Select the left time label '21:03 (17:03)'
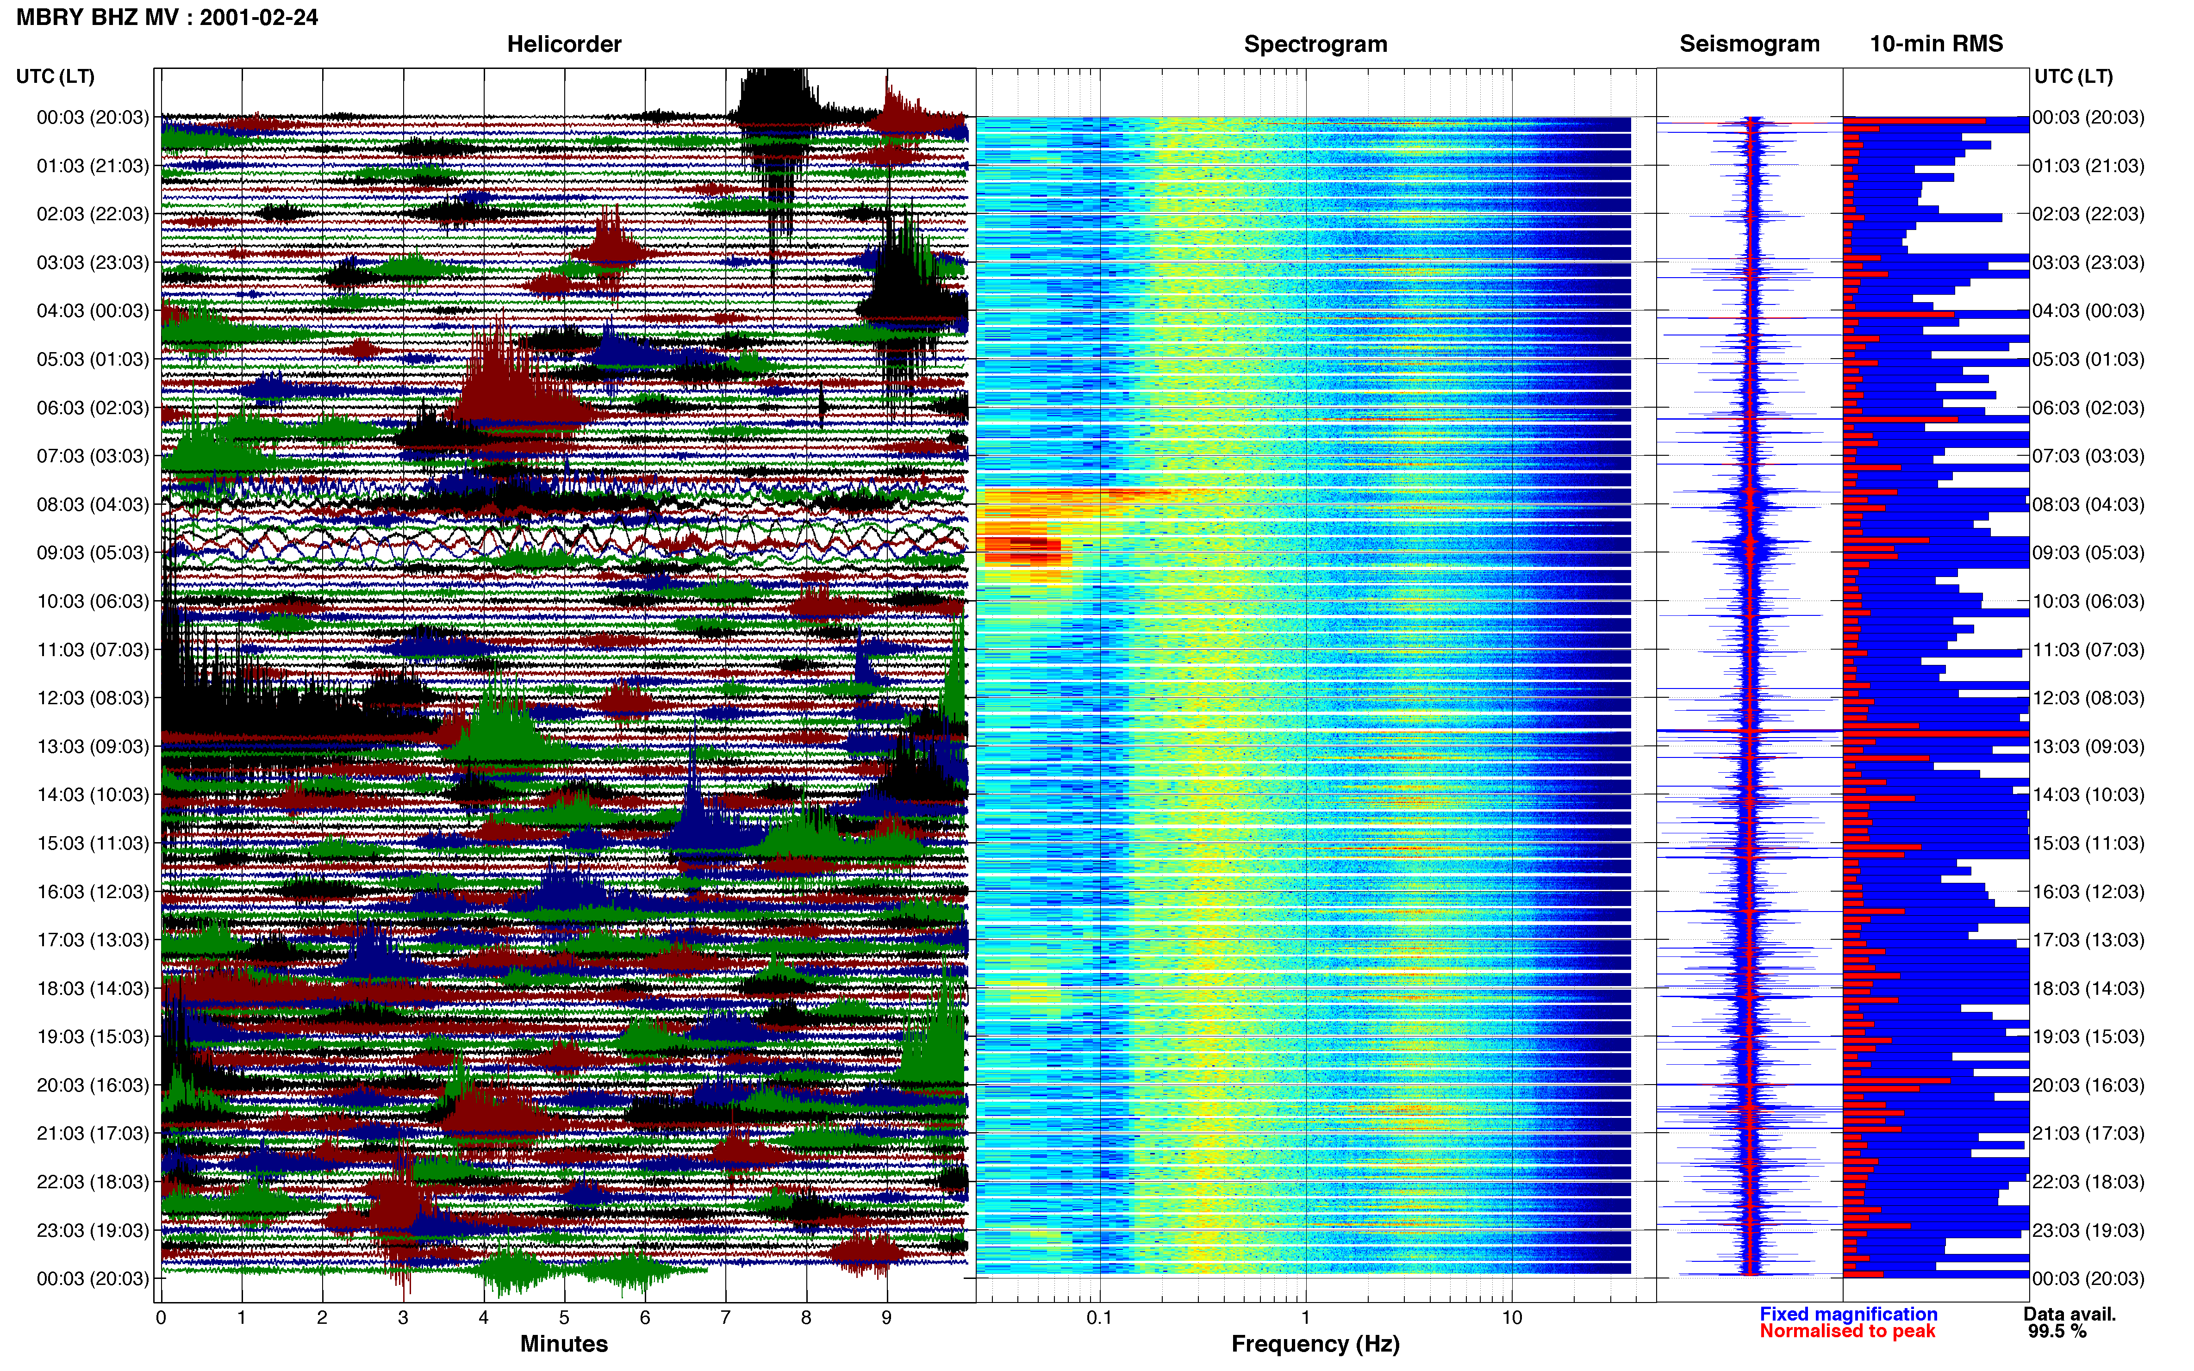This screenshot has width=2194, height=1371. click(x=93, y=1134)
